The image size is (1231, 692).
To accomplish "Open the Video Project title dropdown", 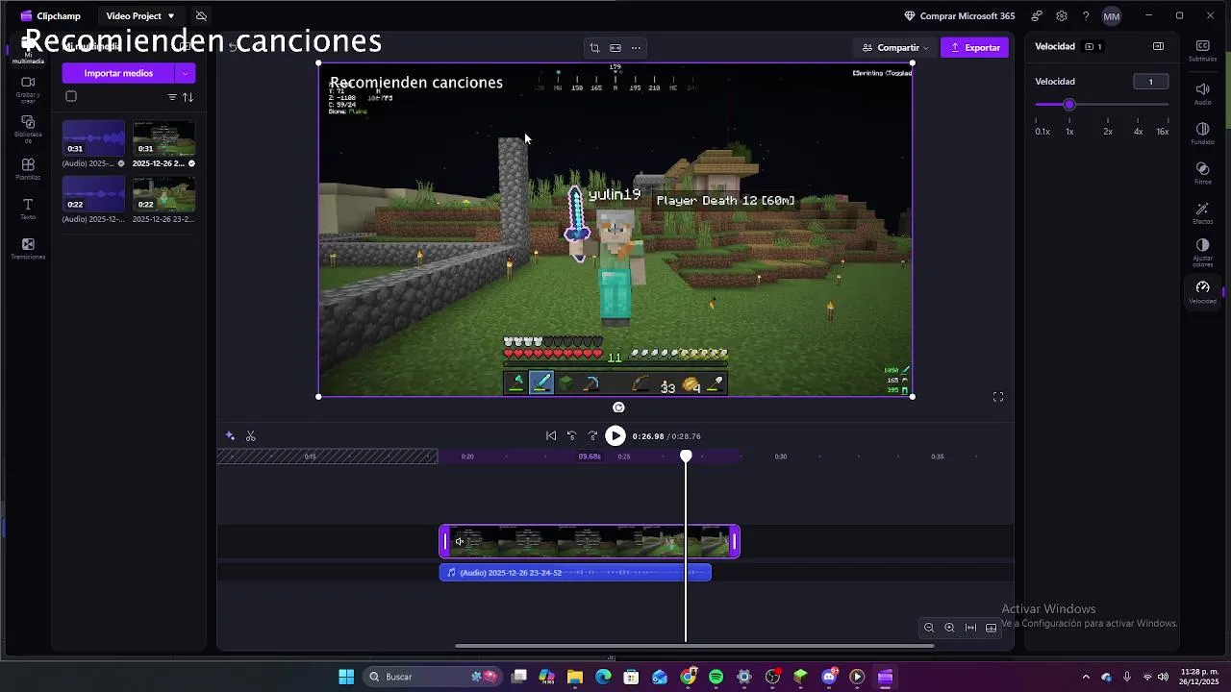I will [x=140, y=16].
